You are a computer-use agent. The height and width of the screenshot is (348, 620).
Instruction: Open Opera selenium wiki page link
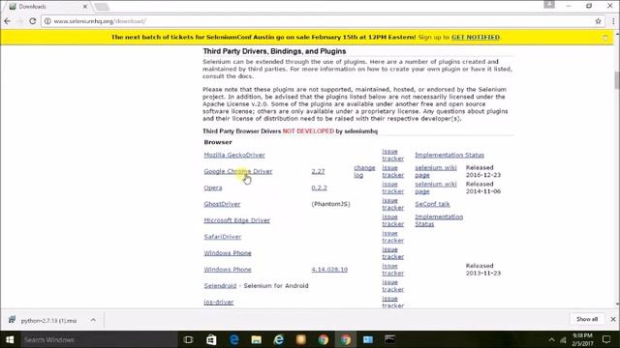(435, 188)
